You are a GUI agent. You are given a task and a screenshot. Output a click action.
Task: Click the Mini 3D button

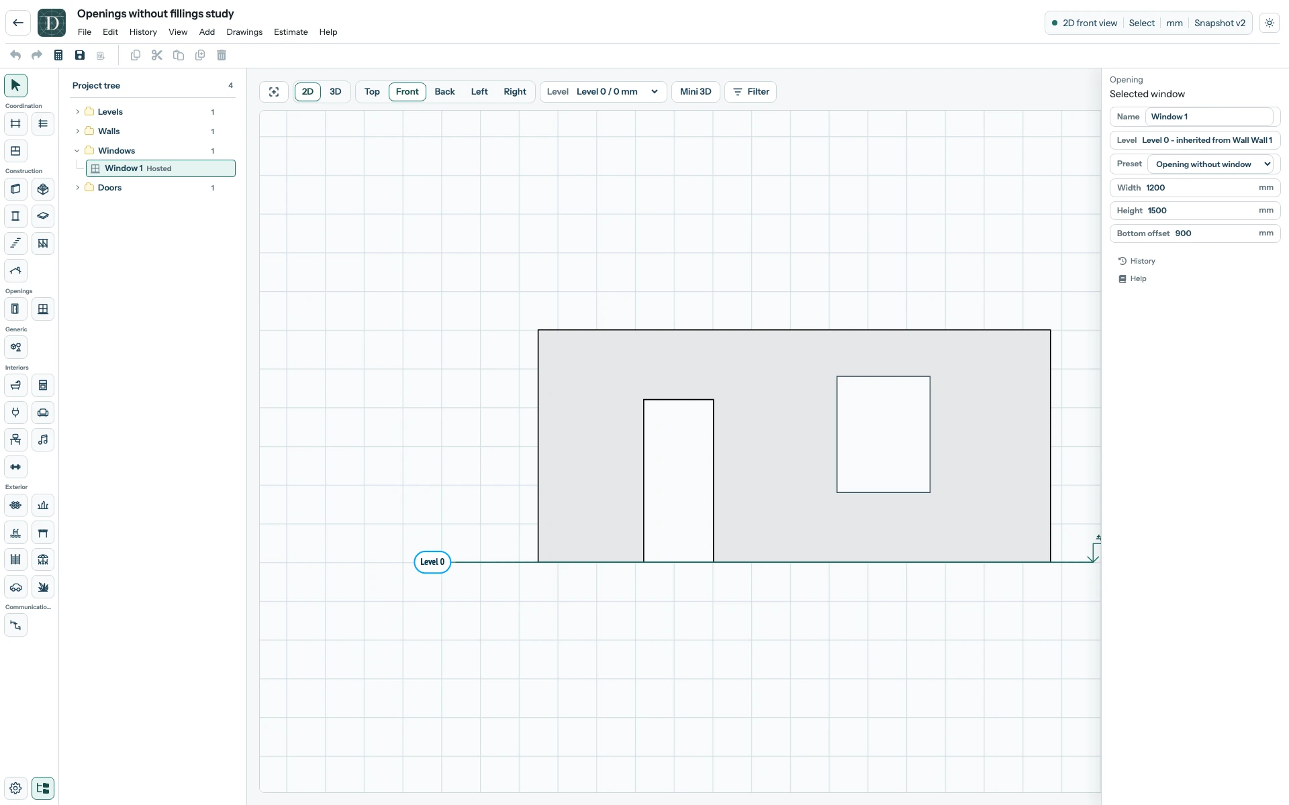tap(696, 92)
